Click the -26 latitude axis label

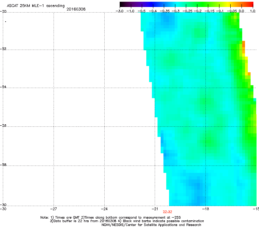[x=3, y=126]
